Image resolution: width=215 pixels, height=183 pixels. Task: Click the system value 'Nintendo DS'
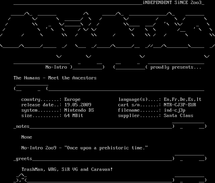(79, 110)
